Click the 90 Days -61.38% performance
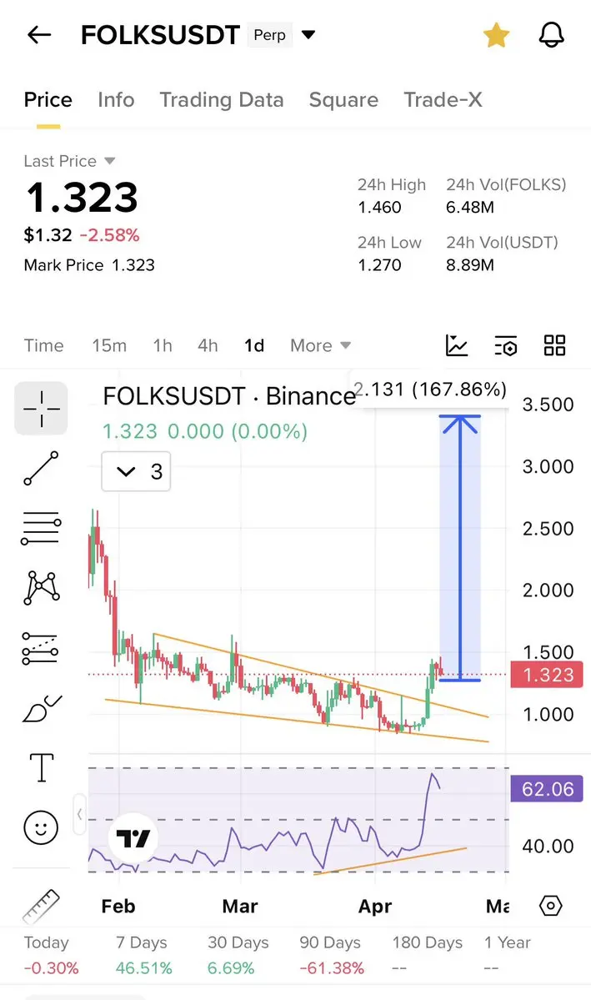 click(x=332, y=955)
